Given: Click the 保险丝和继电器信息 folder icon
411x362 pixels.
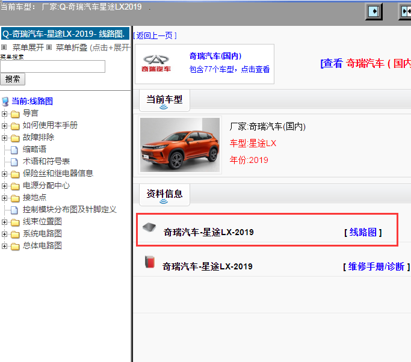Looking at the screenshot, I should [15, 174].
